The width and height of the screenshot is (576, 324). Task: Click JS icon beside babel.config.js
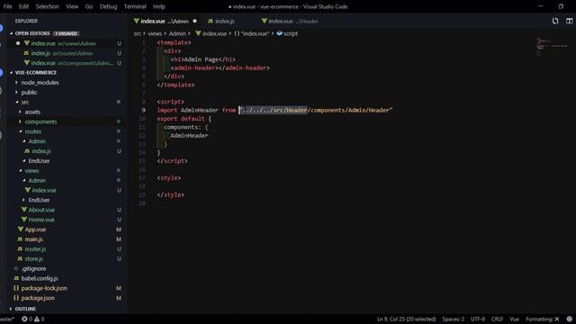coord(16,278)
